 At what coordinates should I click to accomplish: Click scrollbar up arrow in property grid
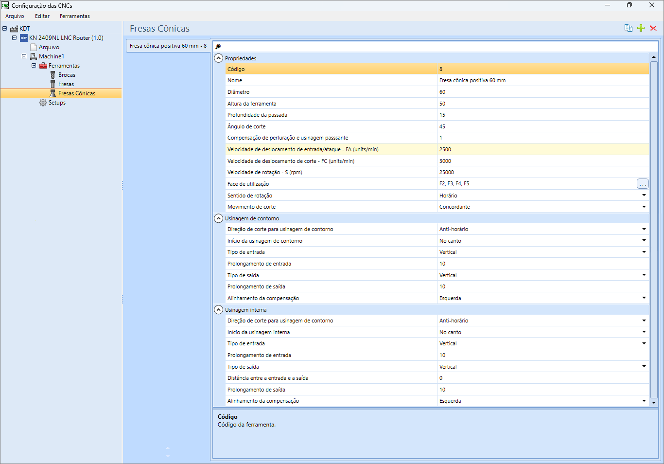(x=654, y=57)
